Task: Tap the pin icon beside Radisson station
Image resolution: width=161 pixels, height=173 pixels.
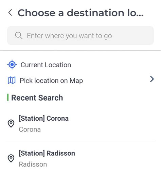Action: coord(11,158)
